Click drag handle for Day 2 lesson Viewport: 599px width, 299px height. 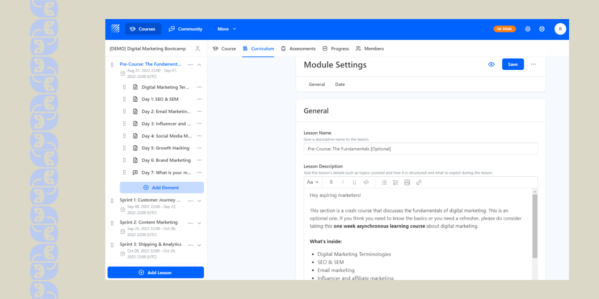[124, 111]
